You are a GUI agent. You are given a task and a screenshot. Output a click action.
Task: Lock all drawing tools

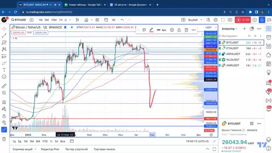4,116
